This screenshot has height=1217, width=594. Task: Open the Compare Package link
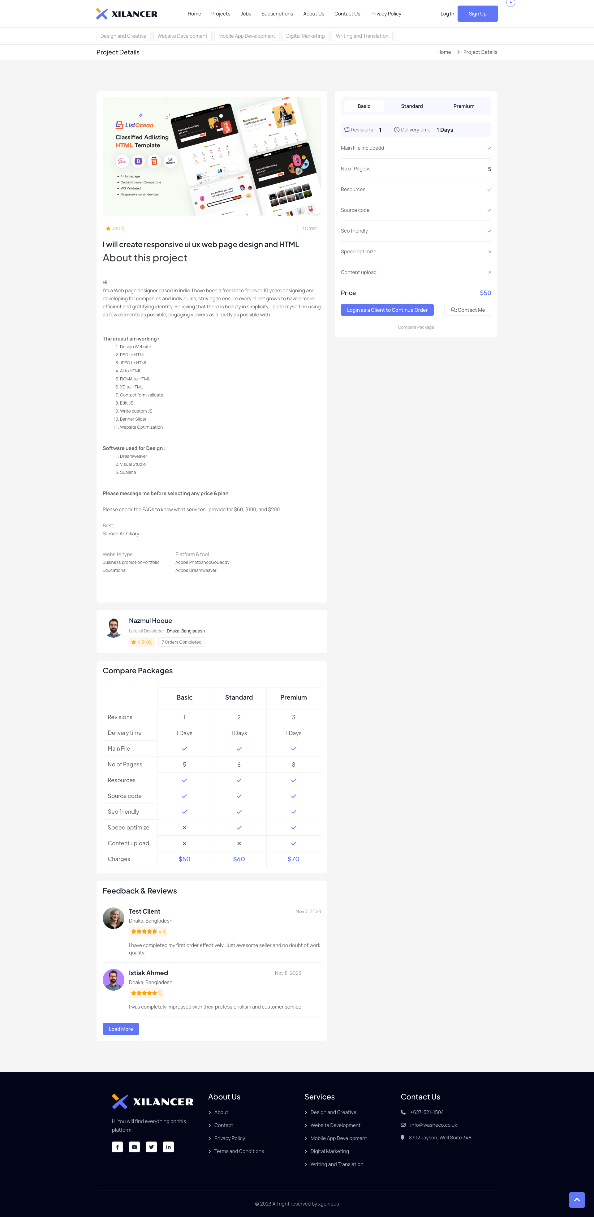tap(416, 328)
